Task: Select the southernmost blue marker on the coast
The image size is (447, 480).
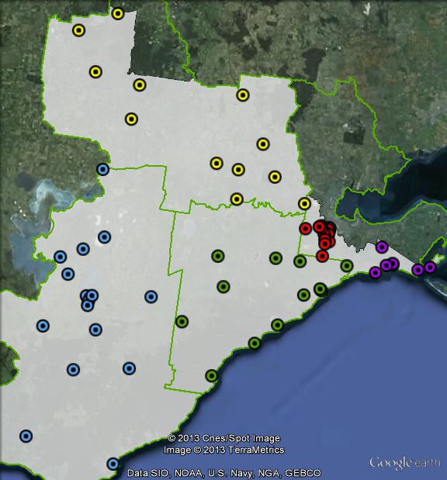Action: [113, 464]
